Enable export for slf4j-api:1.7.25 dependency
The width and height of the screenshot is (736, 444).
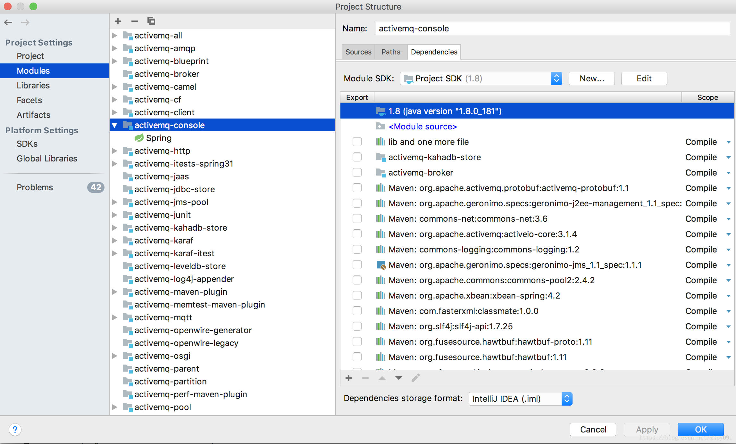point(357,326)
